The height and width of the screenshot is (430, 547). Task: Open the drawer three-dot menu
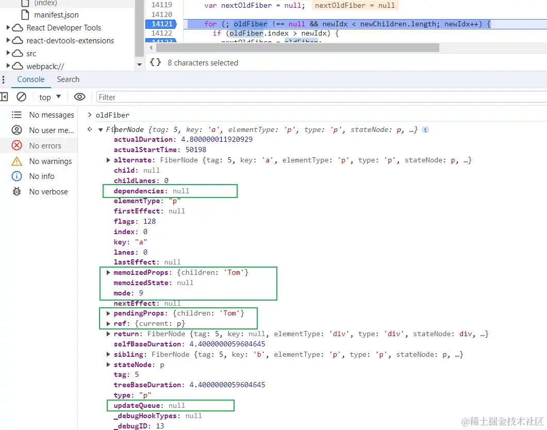tap(4, 79)
